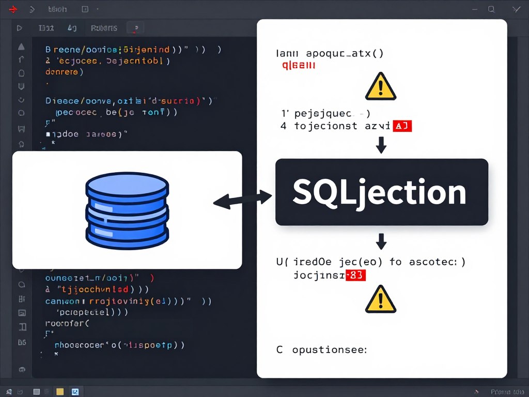529x397 pixels.
Task: Open the yellow square taskbar app
Action: (x=60, y=392)
